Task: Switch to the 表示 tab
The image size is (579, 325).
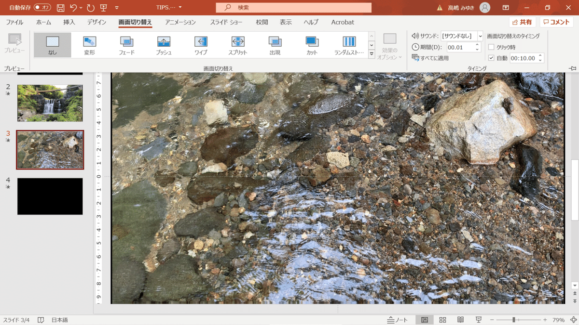Action: (x=286, y=22)
